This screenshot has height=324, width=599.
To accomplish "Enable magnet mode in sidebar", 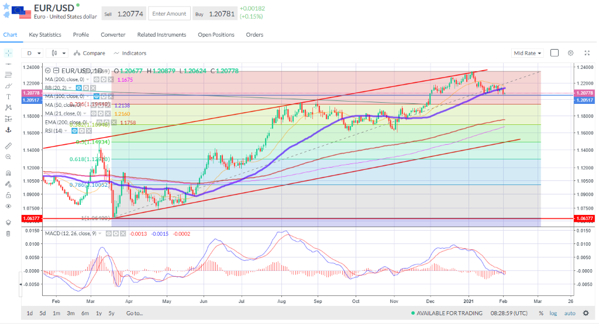I will point(8,173).
